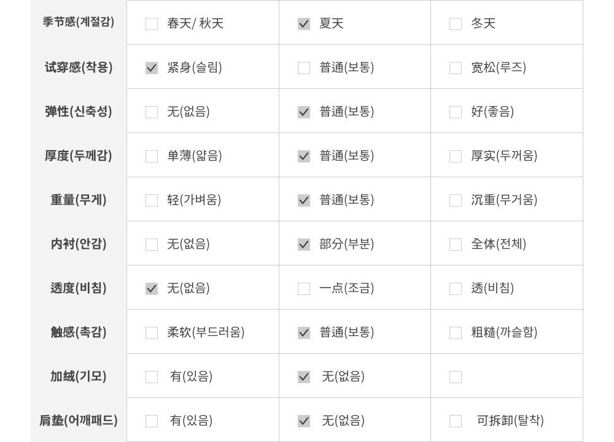Uncheck 部分(부분) lining checkbox
This screenshot has height=442, width=614.
(x=304, y=245)
